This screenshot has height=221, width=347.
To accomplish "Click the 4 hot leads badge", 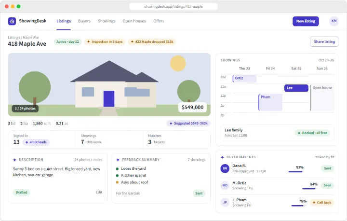I will point(36,142).
